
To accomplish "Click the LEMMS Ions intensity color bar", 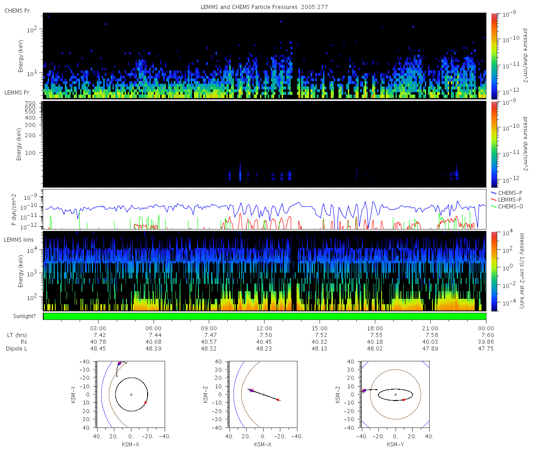I will tap(494, 271).
